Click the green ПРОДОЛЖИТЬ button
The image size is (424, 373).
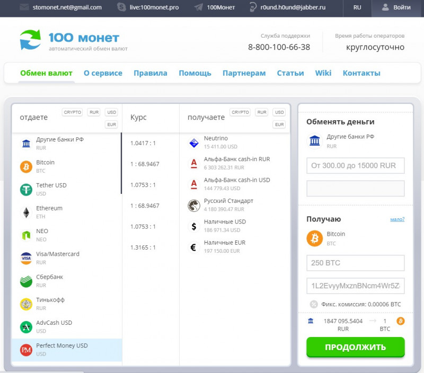356,347
